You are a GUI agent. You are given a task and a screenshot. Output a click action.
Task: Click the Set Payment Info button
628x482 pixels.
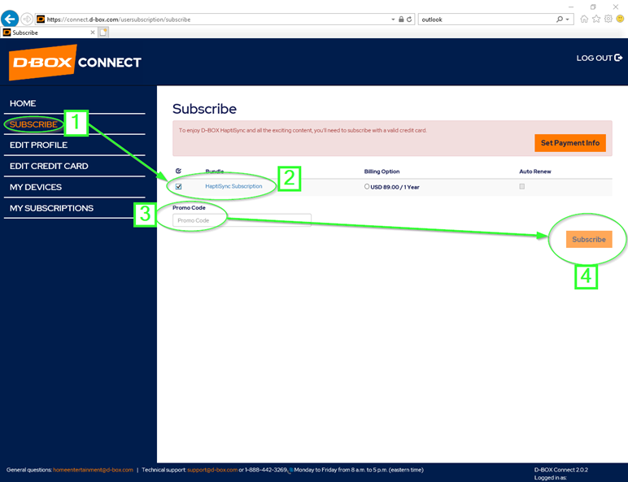click(x=570, y=143)
